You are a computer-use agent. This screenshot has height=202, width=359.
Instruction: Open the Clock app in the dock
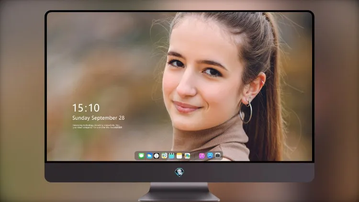coord(157,156)
